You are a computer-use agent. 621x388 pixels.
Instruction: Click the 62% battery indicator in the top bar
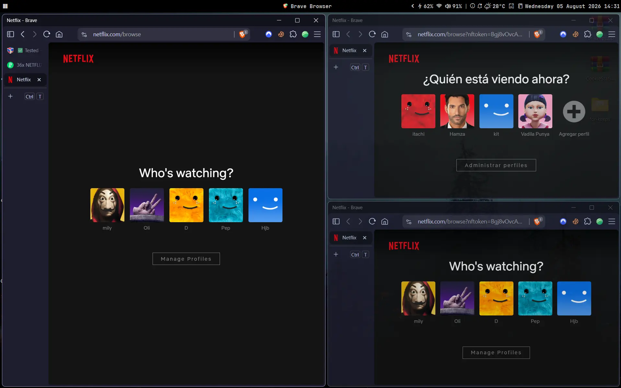[x=426, y=6]
